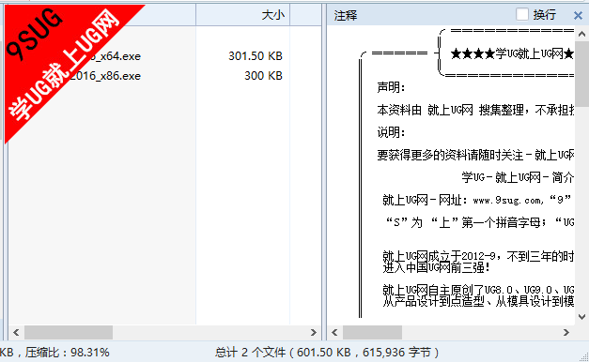Click the 声明: line in comment
The height and width of the screenshot is (362, 589).
click(391, 87)
